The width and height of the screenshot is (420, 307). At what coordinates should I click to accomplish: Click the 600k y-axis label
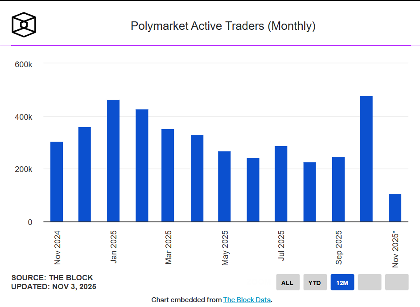pos(25,64)
